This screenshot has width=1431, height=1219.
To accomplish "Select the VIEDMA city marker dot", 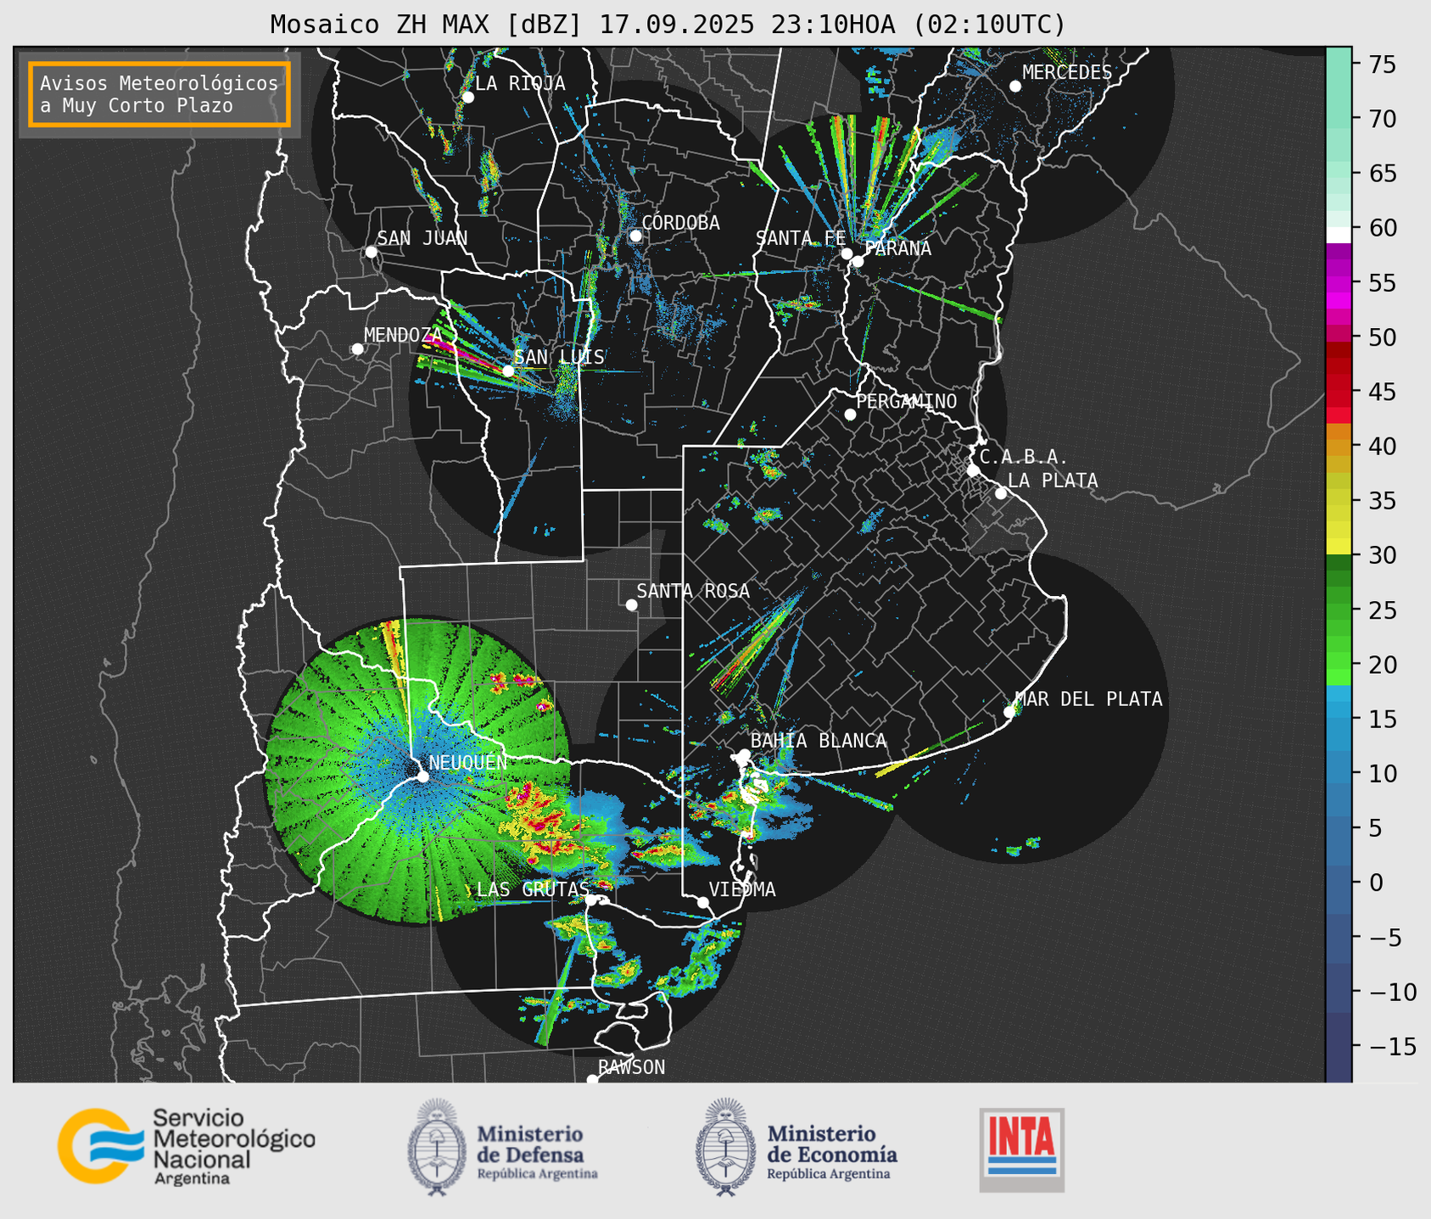I will click(703, 903).
